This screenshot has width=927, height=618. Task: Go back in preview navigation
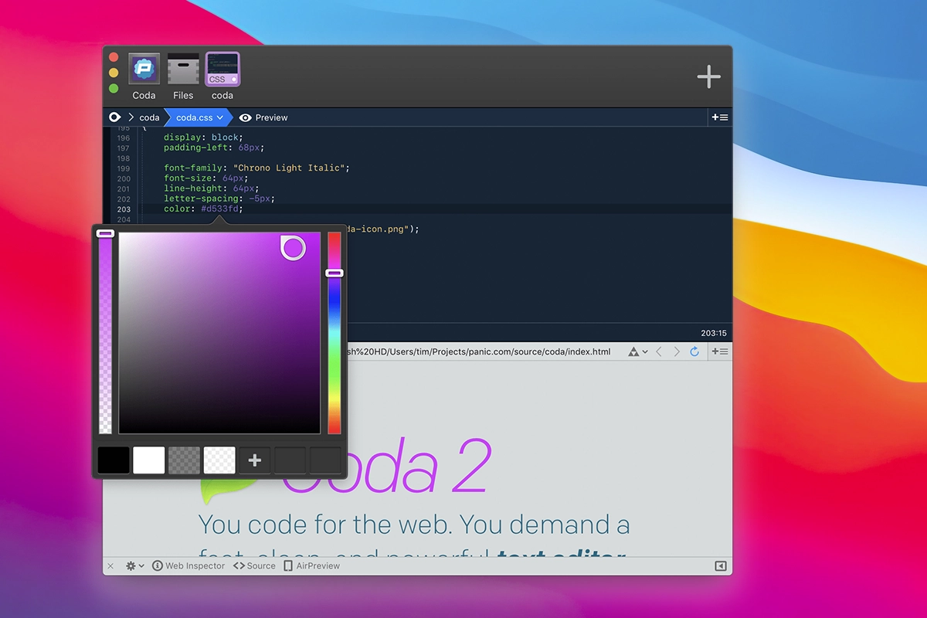coord(659,351)
